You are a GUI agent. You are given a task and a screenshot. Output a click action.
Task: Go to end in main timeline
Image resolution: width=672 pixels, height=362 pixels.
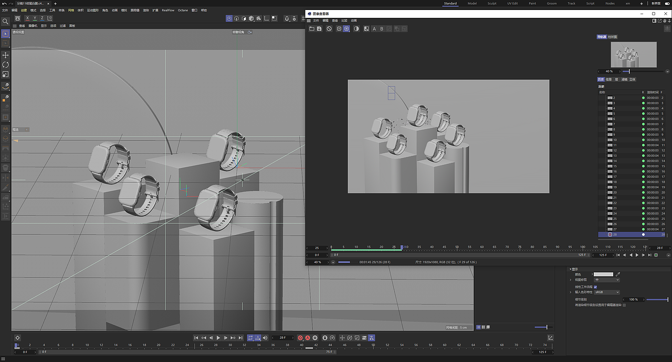(240, 338)
